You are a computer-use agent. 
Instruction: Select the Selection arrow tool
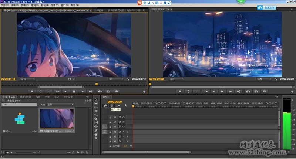pyautogui.click(x=96, y=99)
